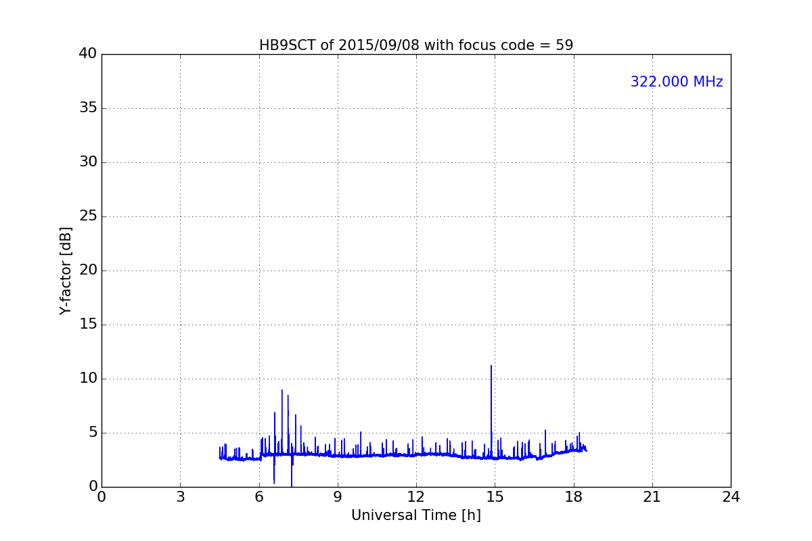Image resolution: width=812 pixels, height=541 pixels.
Task: Pick the '3' tick on Universal Time axis
Action: coord(180,497)
